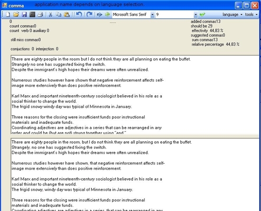Click the green right arrow icon
This screenshot has height=211, width=261.
[x=108, y=15]
